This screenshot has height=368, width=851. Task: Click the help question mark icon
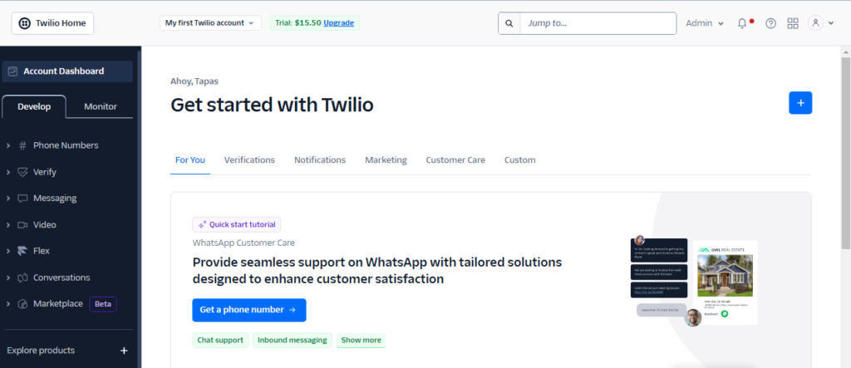point(770,23)
